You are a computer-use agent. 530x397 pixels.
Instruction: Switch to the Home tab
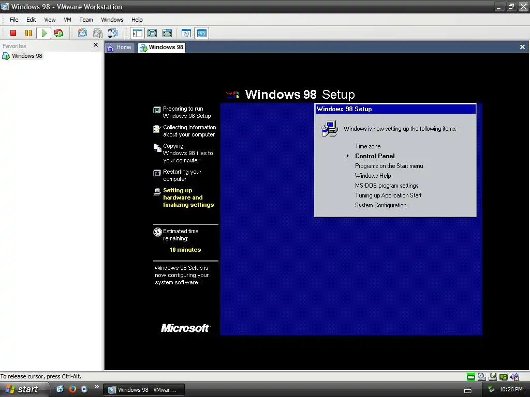click(120, 47)
